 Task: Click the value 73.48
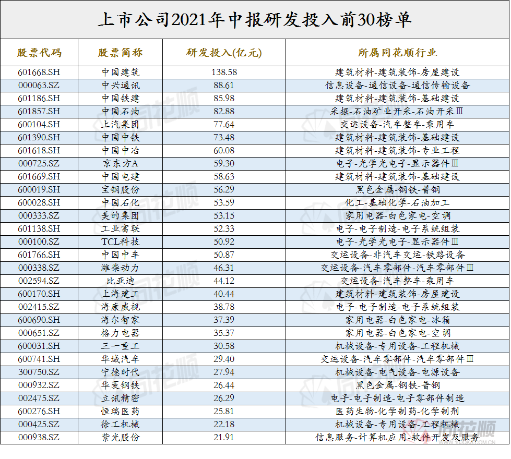(224, 138)
